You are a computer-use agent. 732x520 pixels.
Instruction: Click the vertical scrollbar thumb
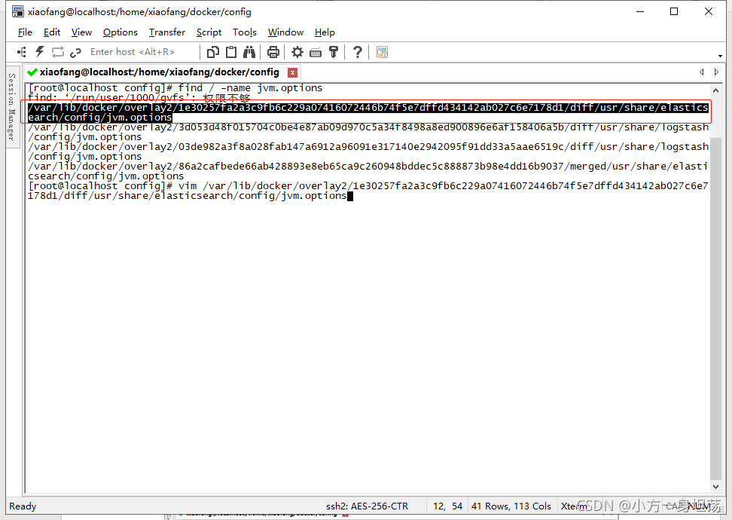click(715, 308)
